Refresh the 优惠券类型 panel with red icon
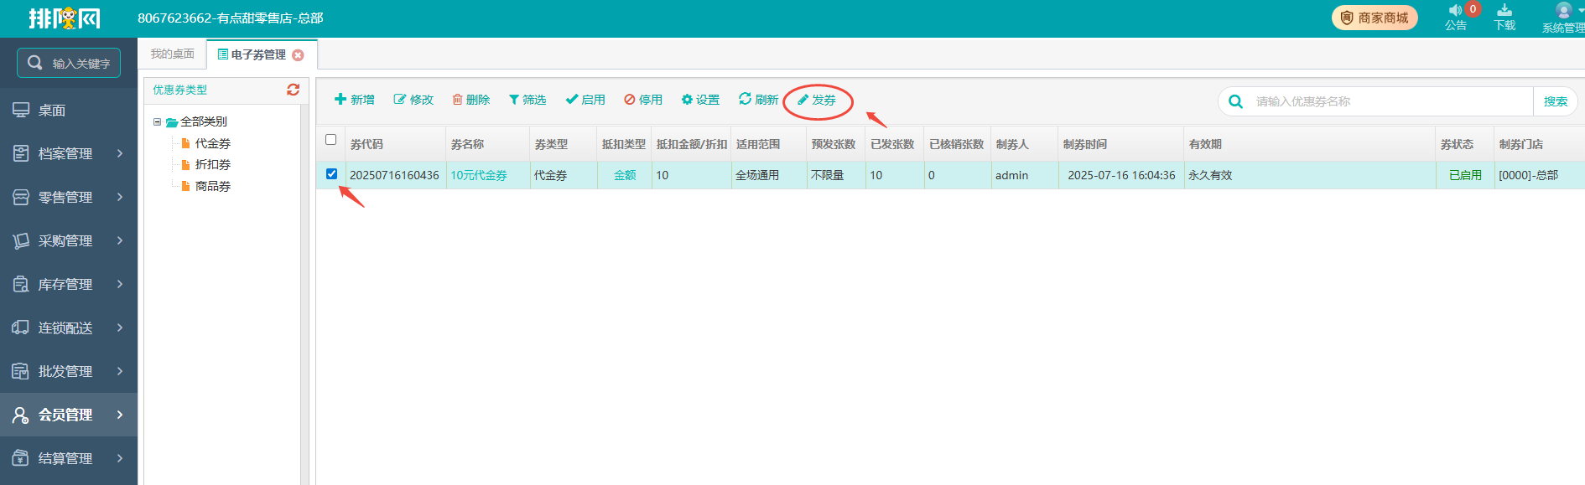 point(293,90)
